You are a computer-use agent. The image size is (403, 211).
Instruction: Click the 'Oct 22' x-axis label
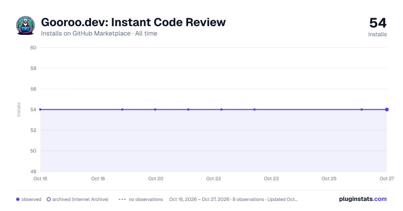(x=214, y=179)
